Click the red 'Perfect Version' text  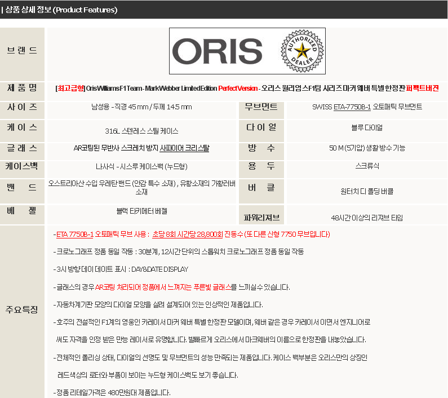pos(238,89)
